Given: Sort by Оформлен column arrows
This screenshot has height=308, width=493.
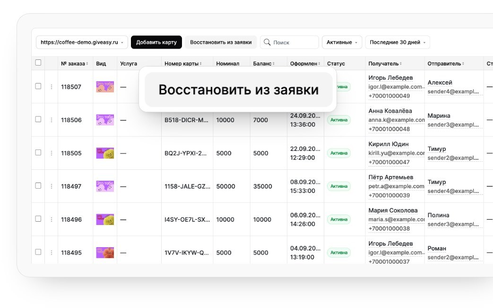Looking at the screenshot, I should click(x=319, y=64).
